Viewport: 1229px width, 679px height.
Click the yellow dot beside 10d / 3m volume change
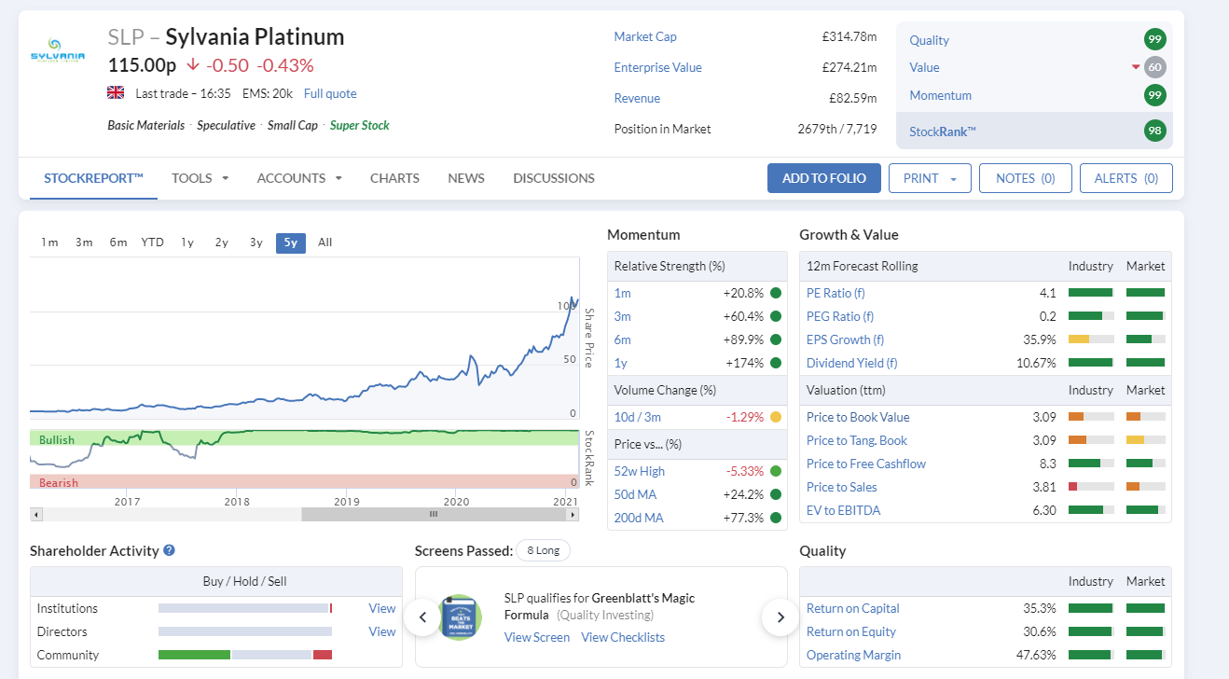pos(776,417)
